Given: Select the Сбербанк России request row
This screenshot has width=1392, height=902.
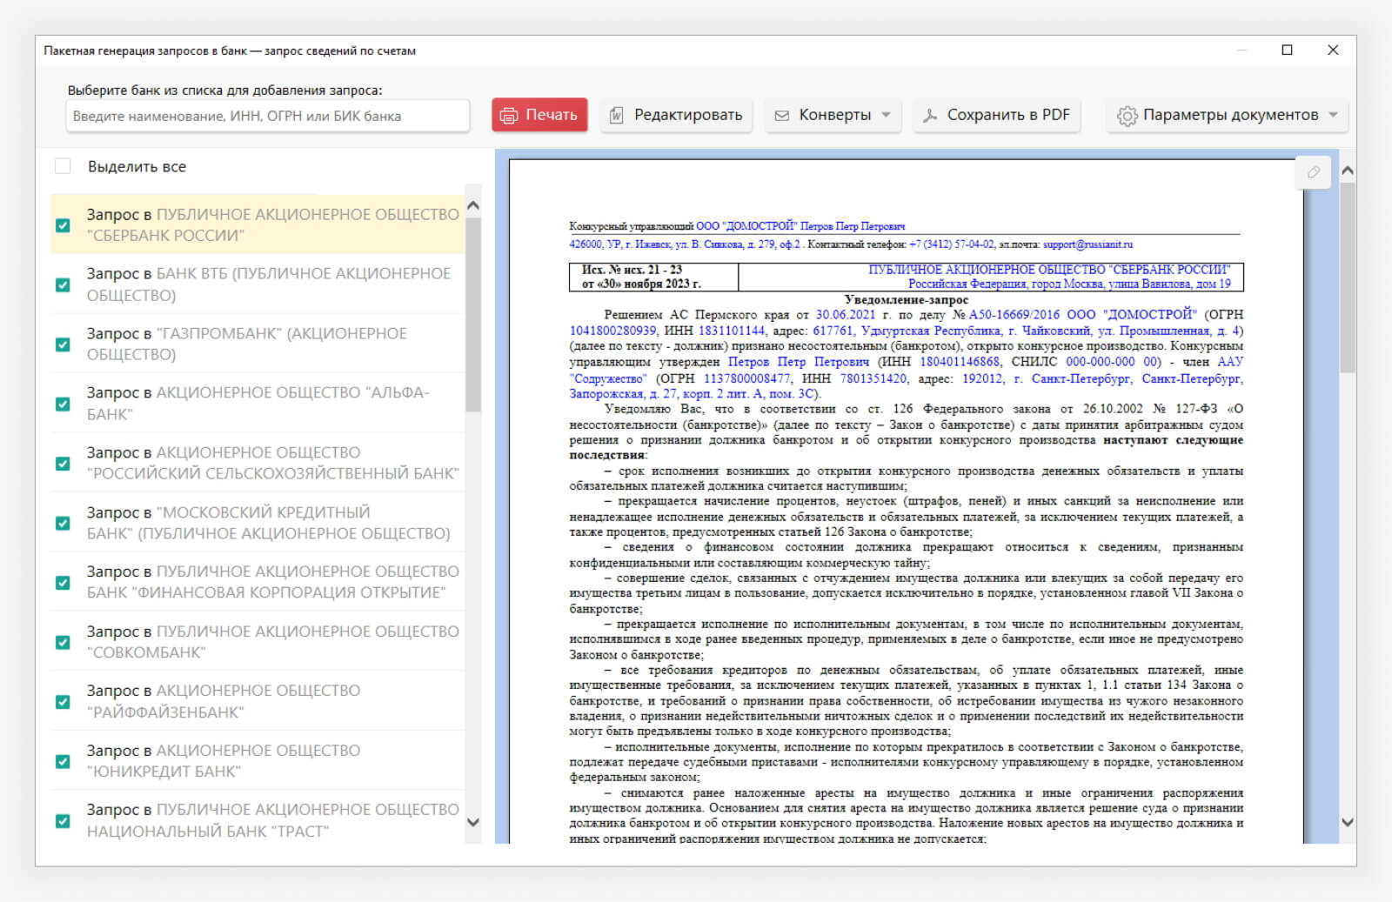Looking at the screenshot, I should 258,224.
